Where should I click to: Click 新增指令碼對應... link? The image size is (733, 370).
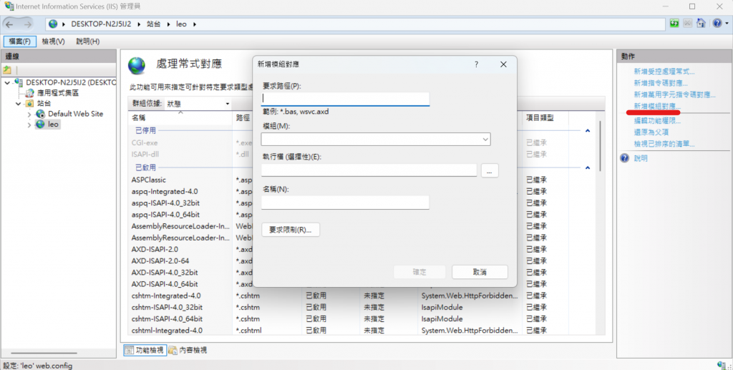[661, 83]
